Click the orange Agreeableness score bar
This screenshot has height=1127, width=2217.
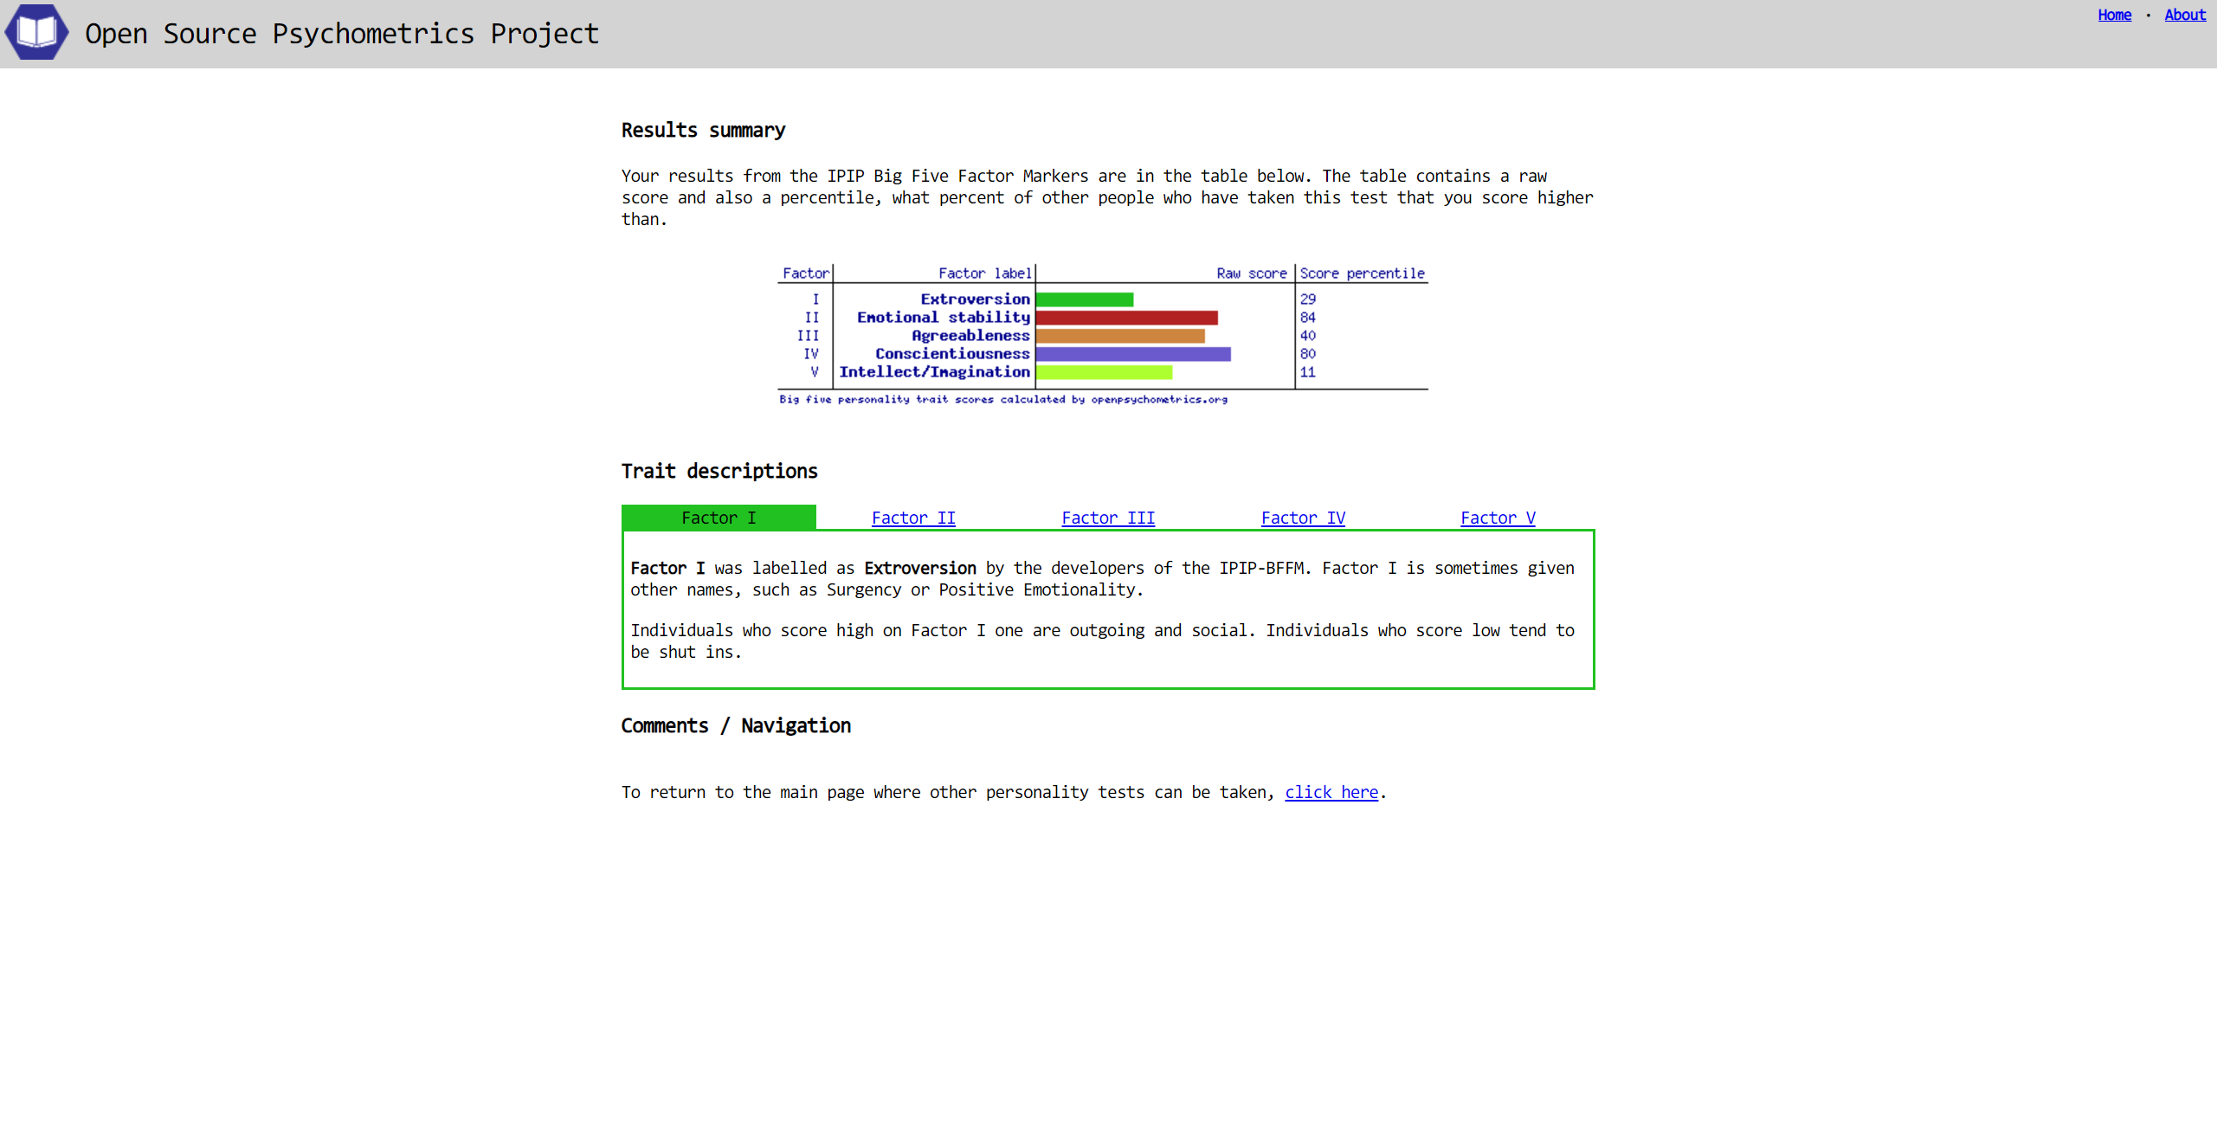click(x=1119, y=336)
